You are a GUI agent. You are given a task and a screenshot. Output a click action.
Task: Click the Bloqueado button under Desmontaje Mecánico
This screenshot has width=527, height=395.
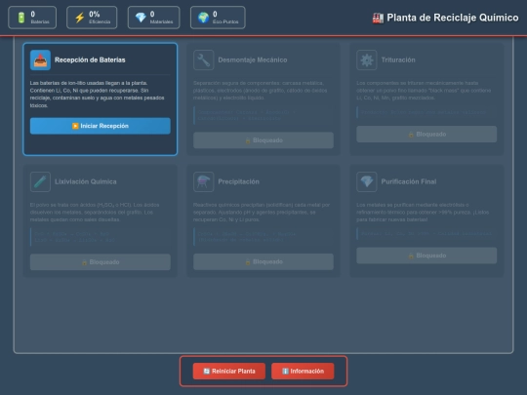tap(263, 140)
